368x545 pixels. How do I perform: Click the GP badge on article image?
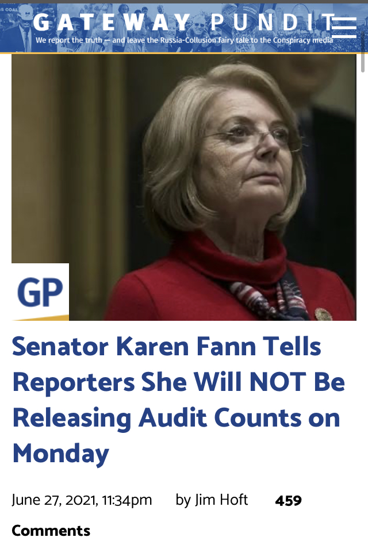click(x=40, y=292)
